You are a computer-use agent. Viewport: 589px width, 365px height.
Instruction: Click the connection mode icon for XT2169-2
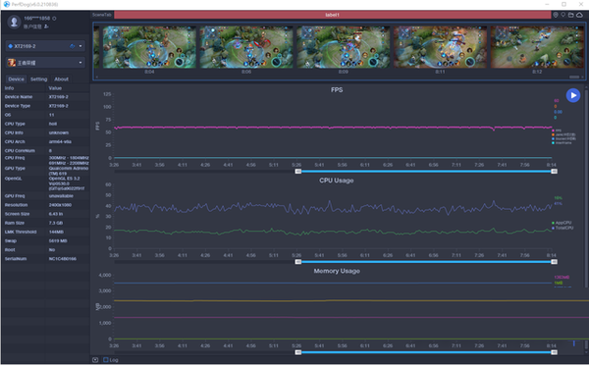tap(72, 46)
